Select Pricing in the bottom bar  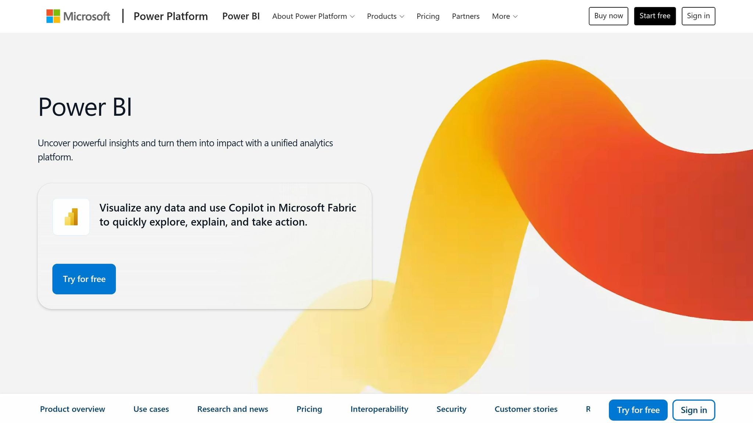pyautogui.click(x=309, y=409)
